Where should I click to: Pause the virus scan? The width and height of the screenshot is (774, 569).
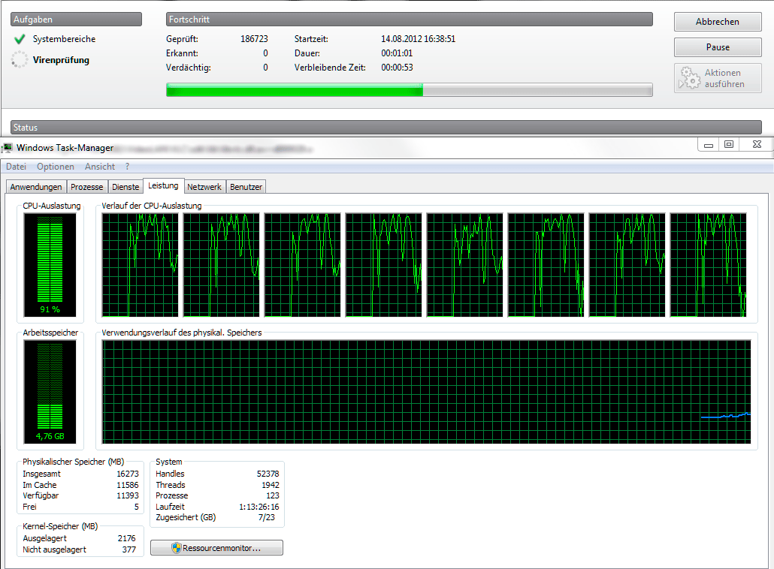click(718, 47)
